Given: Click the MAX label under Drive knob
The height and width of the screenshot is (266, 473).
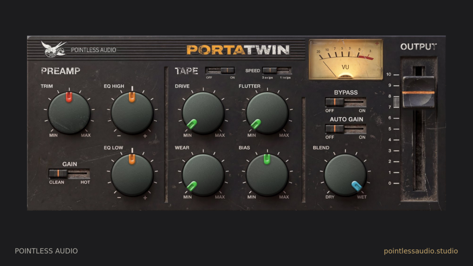Looking at the screenshot, I should coord(220,135).
